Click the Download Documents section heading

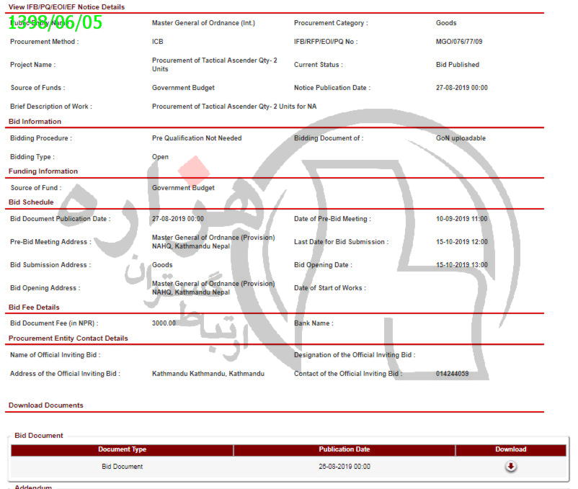[x=45, y=405]
